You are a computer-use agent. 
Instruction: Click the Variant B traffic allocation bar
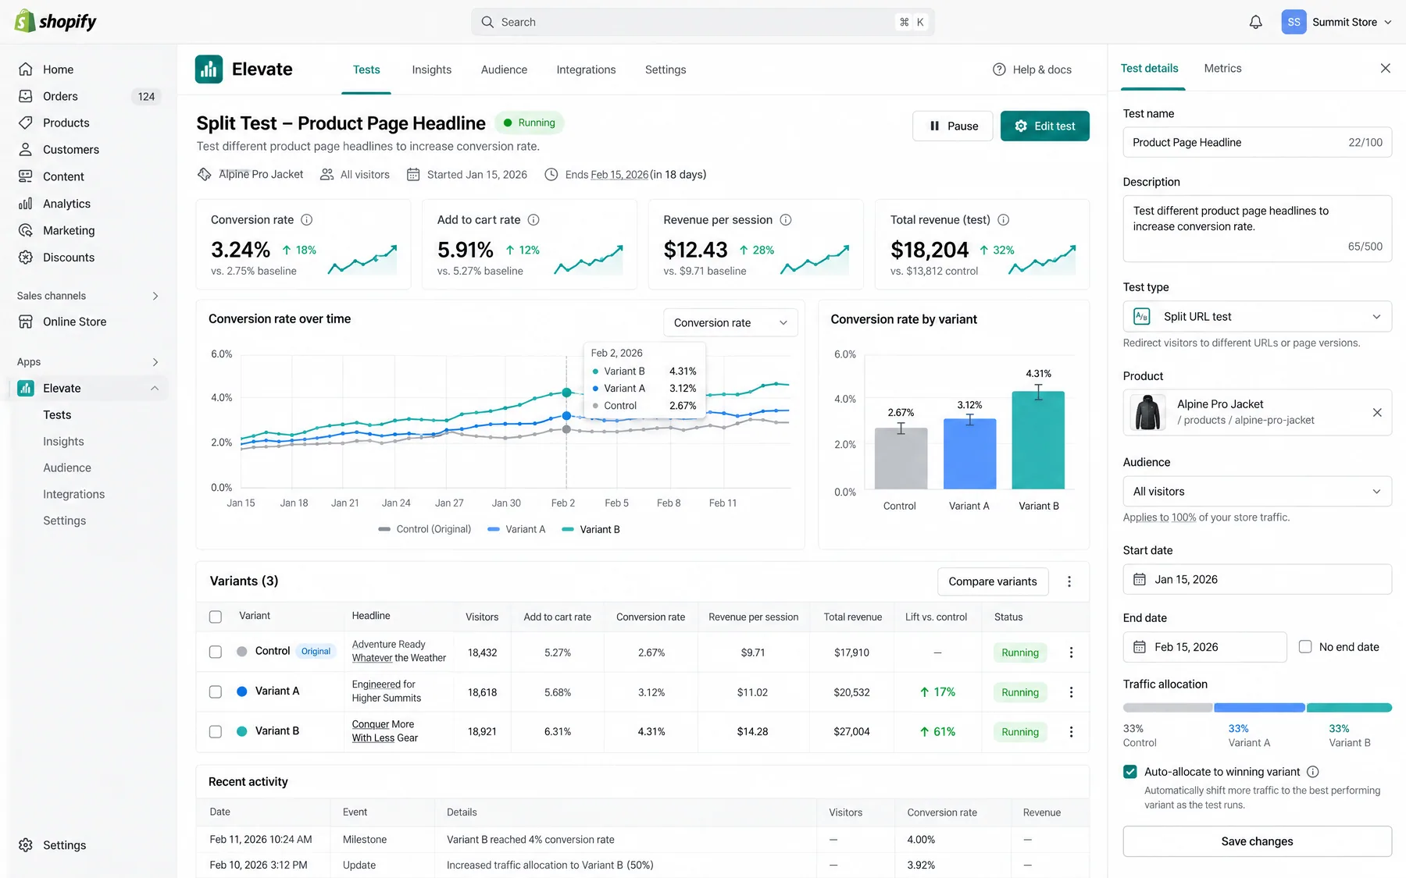point(1349,708)
